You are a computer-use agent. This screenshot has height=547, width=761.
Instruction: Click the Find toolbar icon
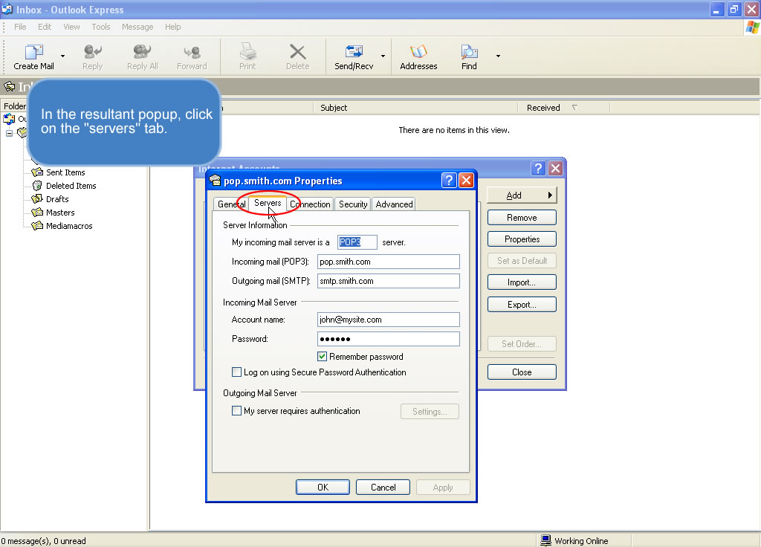click(469, 53)
